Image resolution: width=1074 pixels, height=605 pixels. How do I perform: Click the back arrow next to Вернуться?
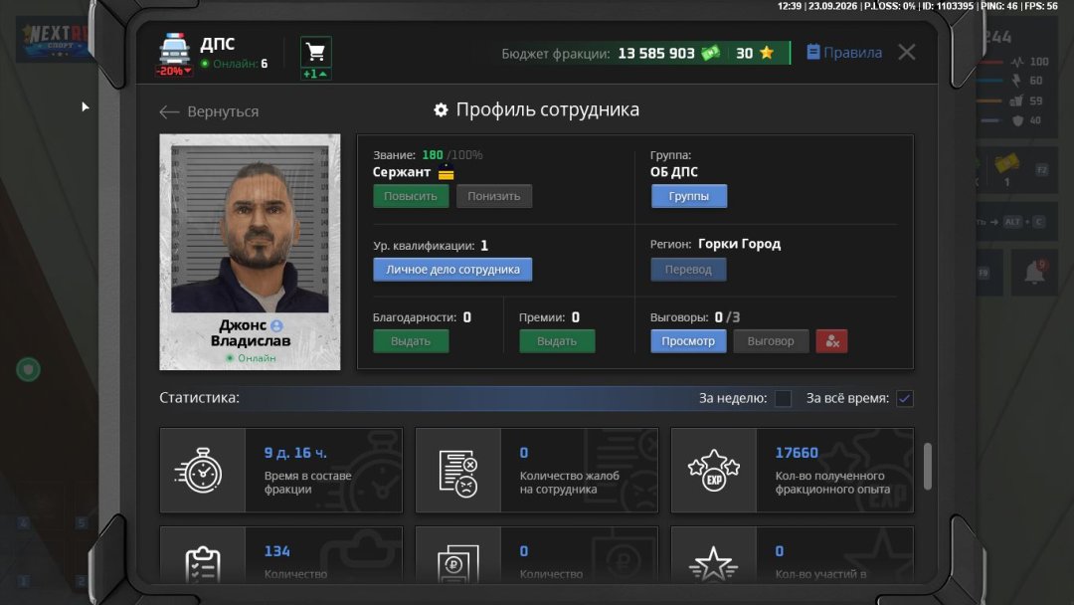pyautogui.click(x=169, y=111)
